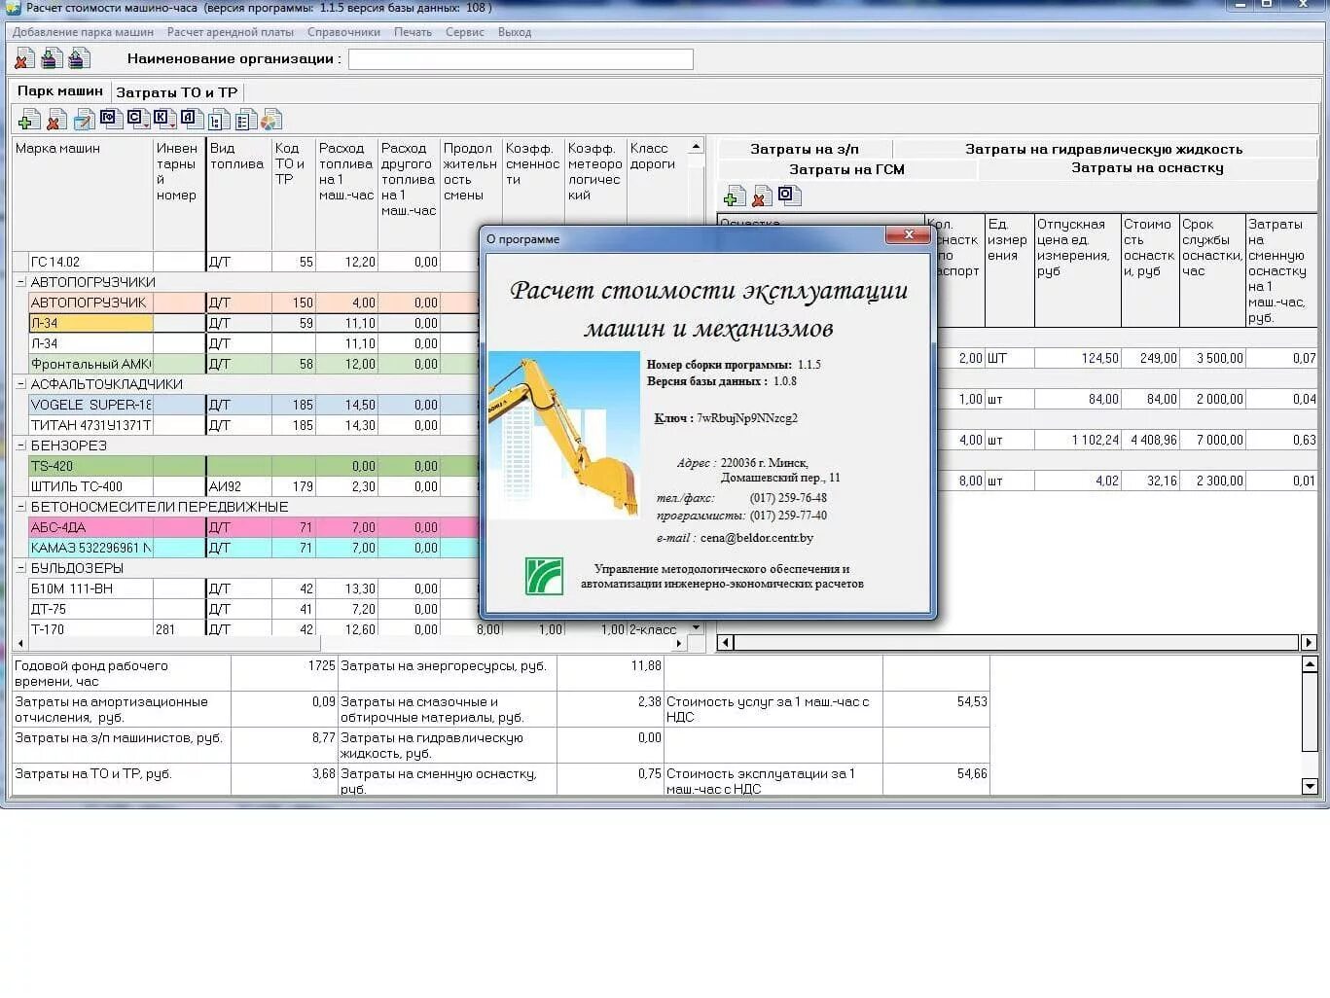Click the export data icon with up arrow

click(x=79, y=59)
